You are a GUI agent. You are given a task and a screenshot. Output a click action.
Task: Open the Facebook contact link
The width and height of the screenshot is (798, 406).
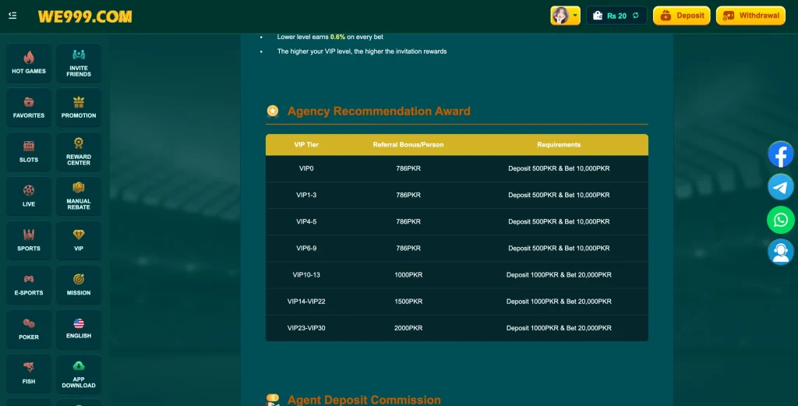[781, 154]
